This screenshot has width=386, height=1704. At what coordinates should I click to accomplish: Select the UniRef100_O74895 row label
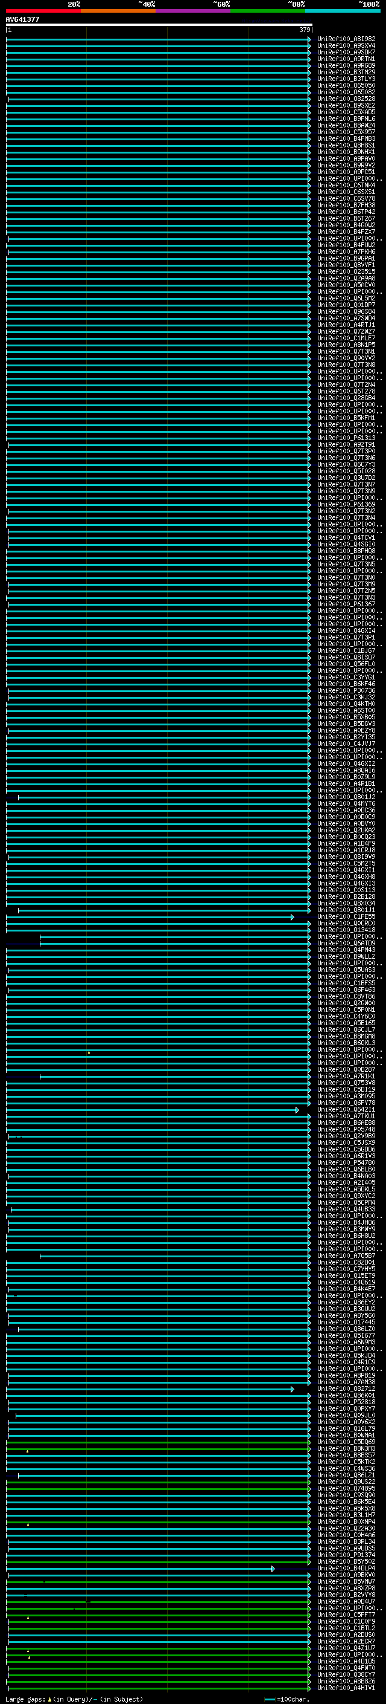pos(346,1488)
